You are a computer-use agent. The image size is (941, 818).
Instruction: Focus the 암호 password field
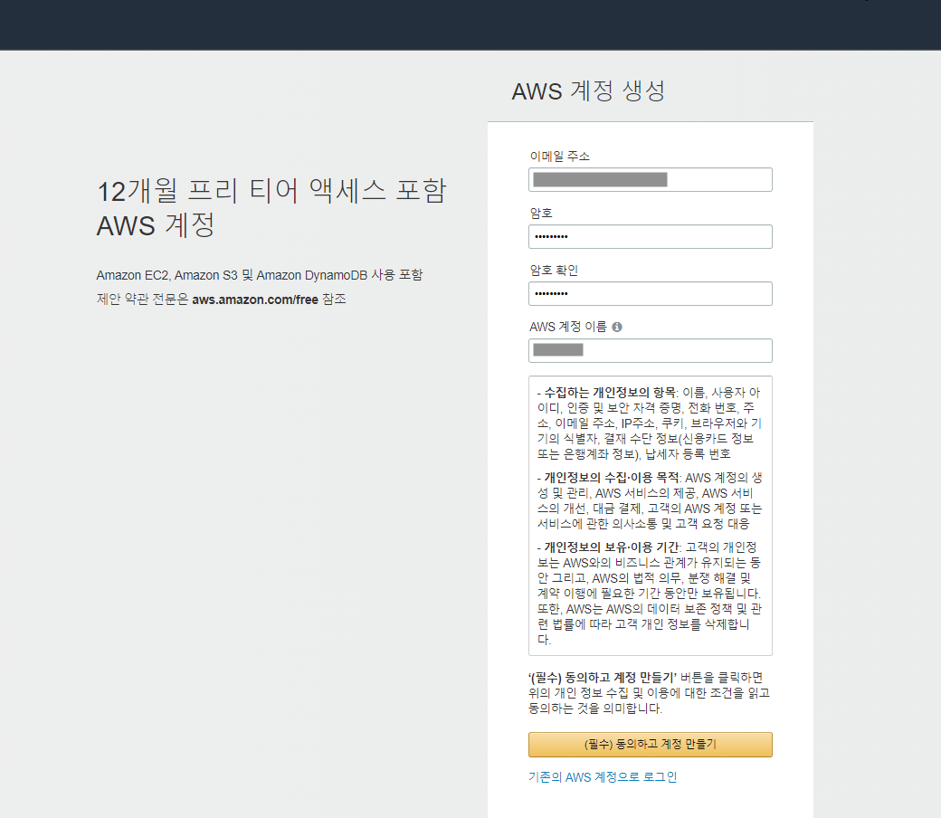coord(650,236)
